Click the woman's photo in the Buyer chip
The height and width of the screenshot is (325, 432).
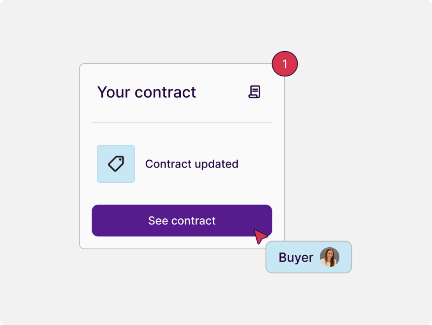pyautogui.click(x=330, y=257)
